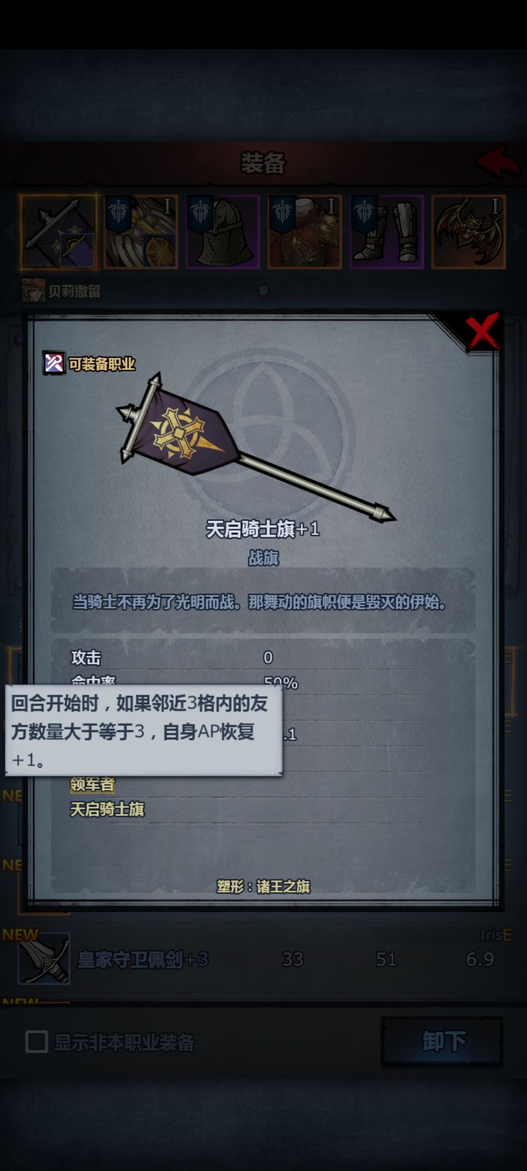Tap the red back arrow
527x1171 pixels.
498,162
